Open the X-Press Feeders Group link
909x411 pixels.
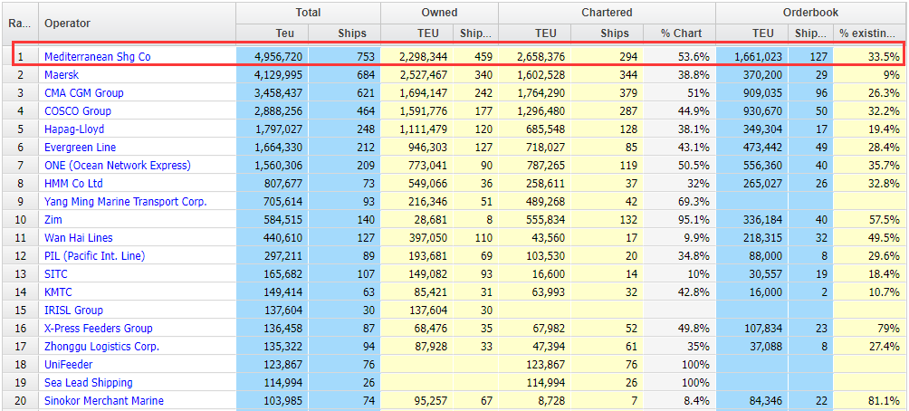(x=99, y=328)
